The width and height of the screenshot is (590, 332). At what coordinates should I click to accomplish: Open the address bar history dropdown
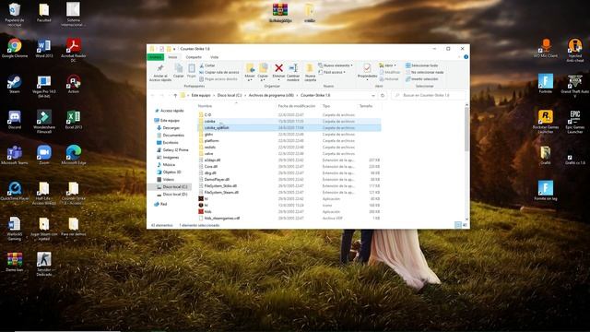pyautogui.click(x=373, y=96)
